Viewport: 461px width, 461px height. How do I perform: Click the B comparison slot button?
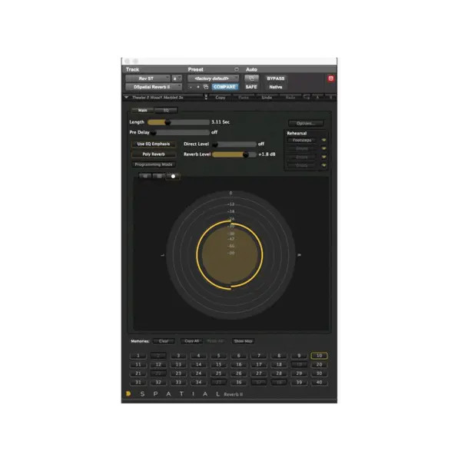330,98
